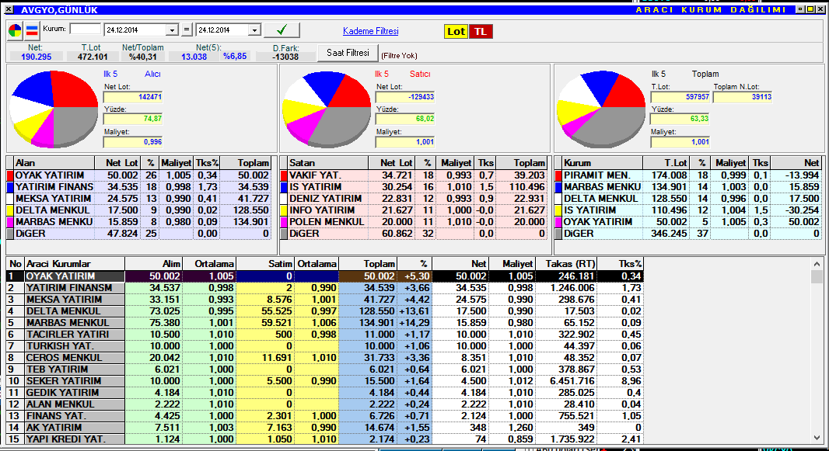Screen dimensions: 829x451
Task: Sort the table by the Takas (RT) header
Action: coord(565,263)
